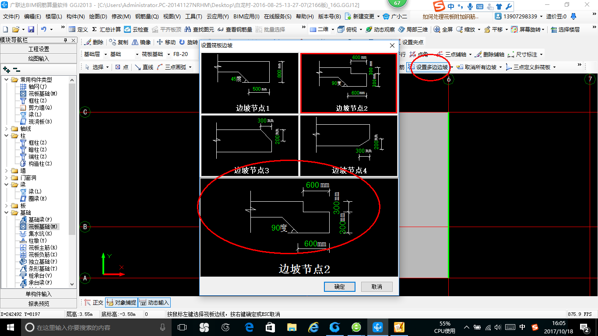Select the 边坡节点4 thumbnail

348,146
